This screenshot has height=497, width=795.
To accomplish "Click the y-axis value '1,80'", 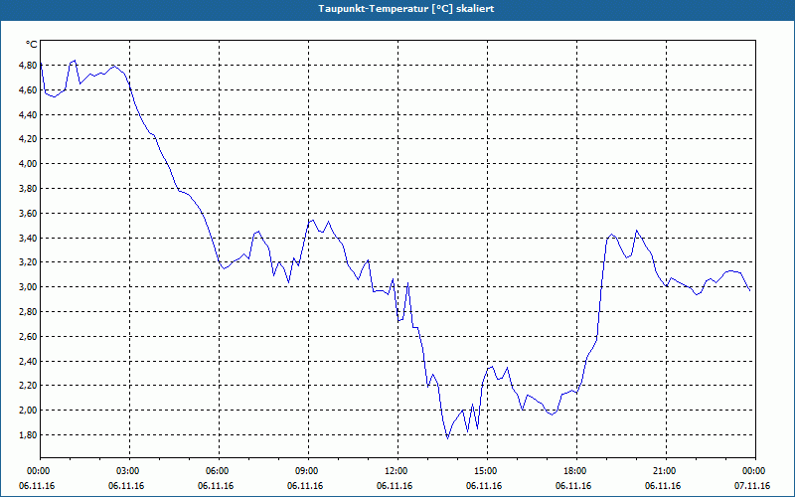I will click(29, 435).
